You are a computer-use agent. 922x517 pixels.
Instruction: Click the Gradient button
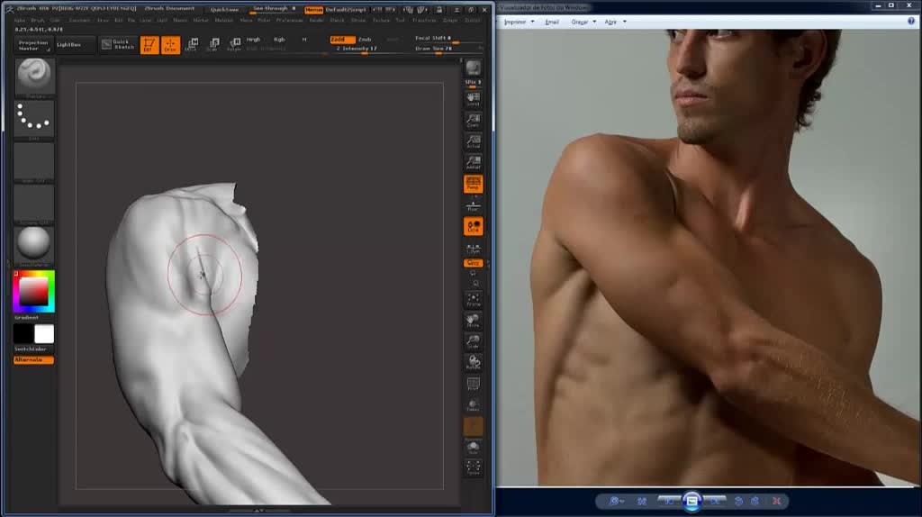pos(26,318)
